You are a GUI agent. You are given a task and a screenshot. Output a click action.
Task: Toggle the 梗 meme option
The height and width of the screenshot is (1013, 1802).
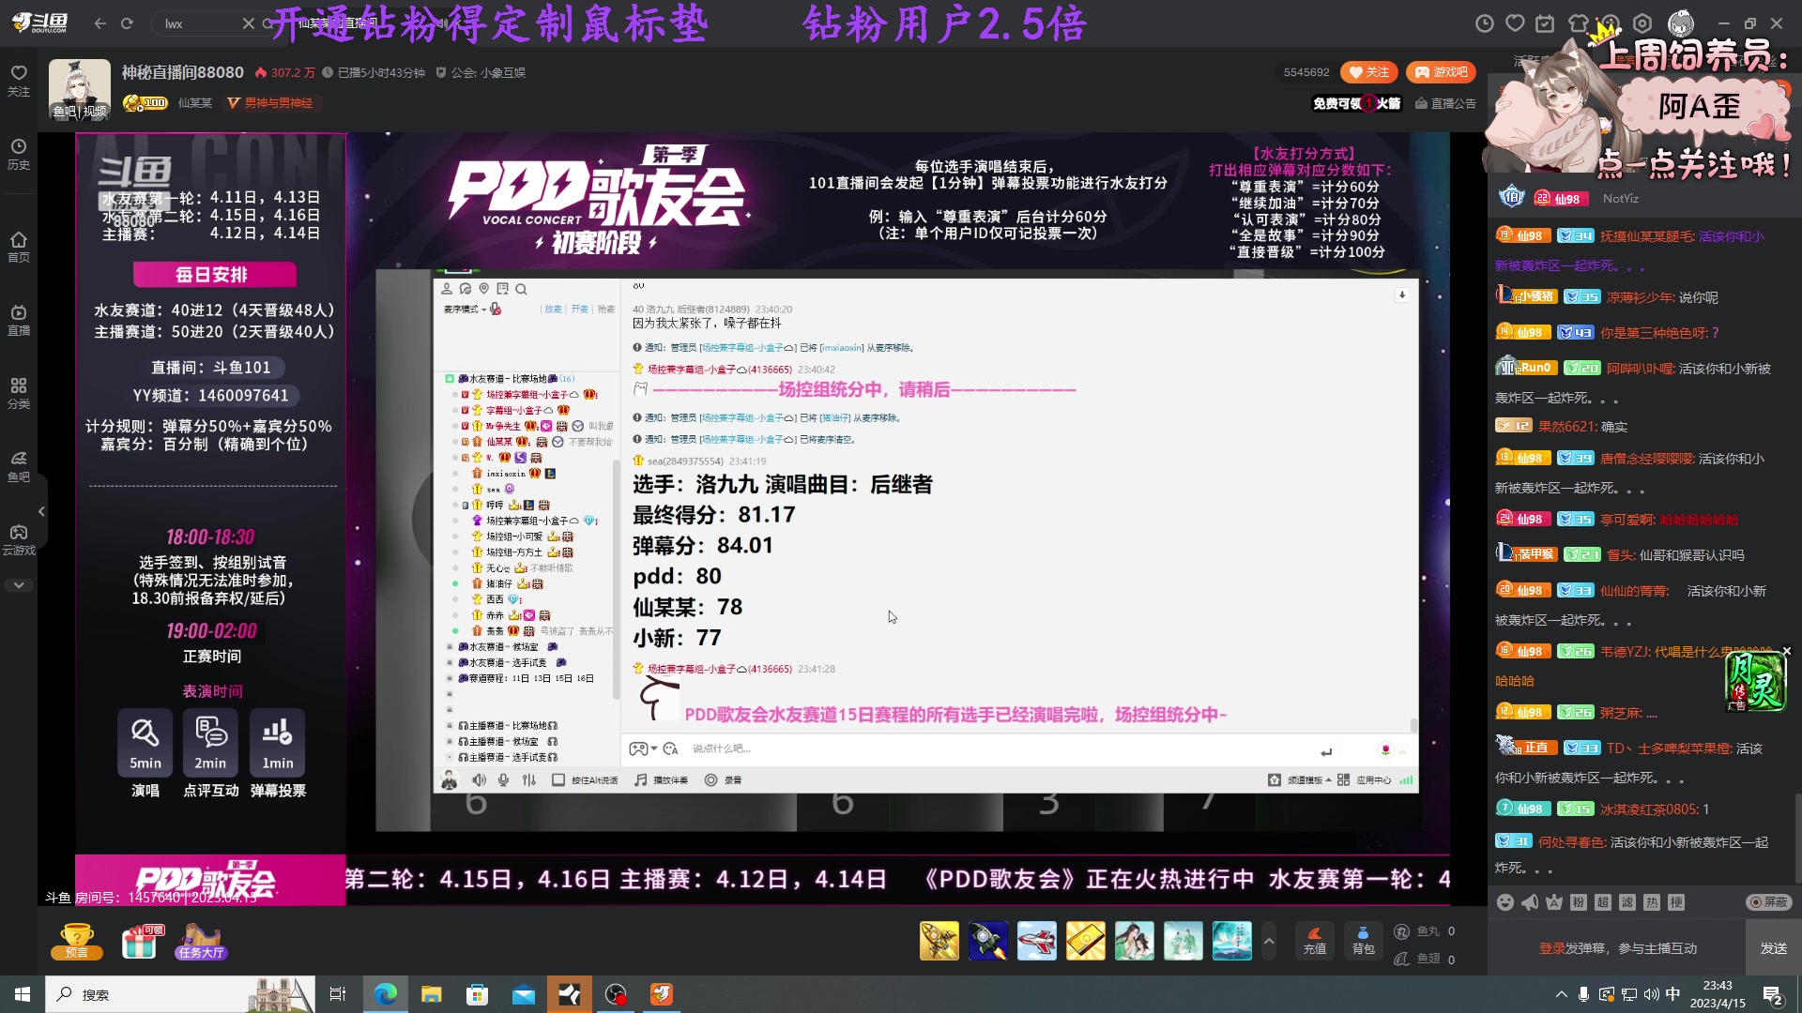coord(1676,902)
